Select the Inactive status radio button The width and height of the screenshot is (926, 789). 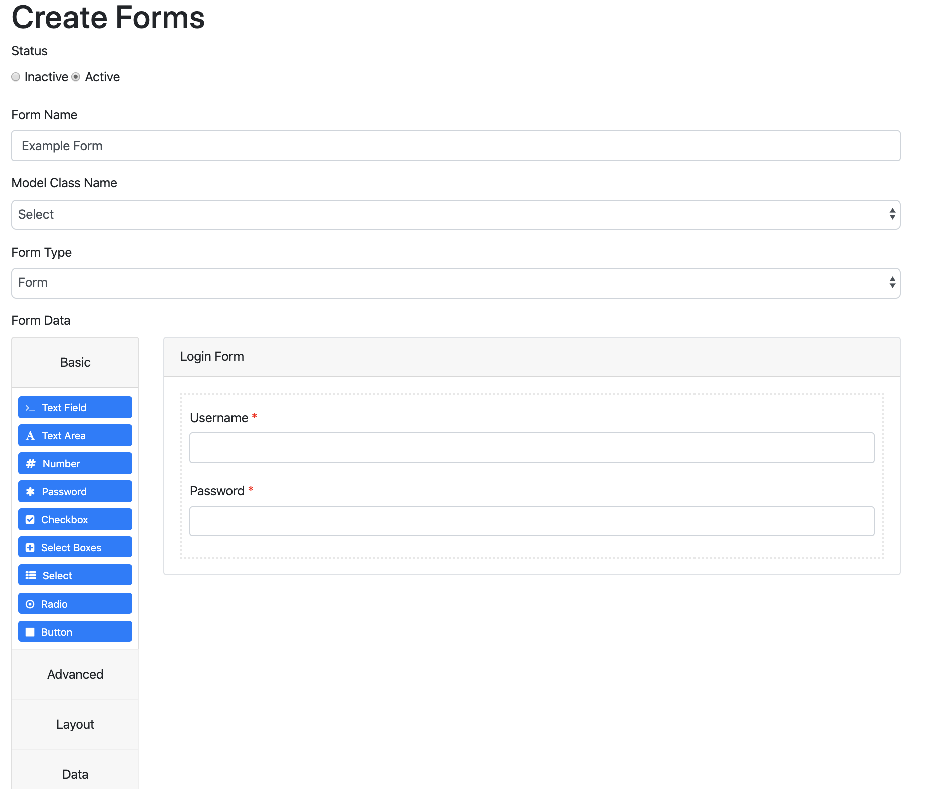16,77
